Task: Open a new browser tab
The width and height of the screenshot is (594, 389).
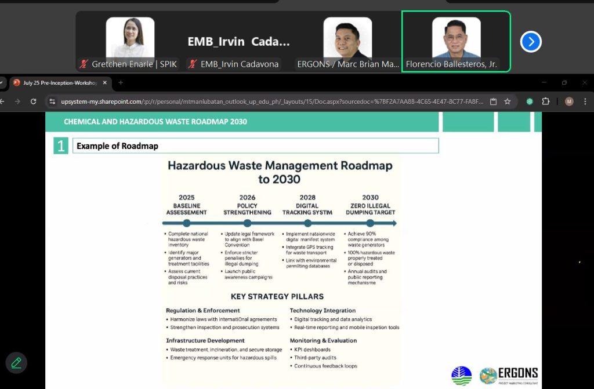Action: [121, 83]
